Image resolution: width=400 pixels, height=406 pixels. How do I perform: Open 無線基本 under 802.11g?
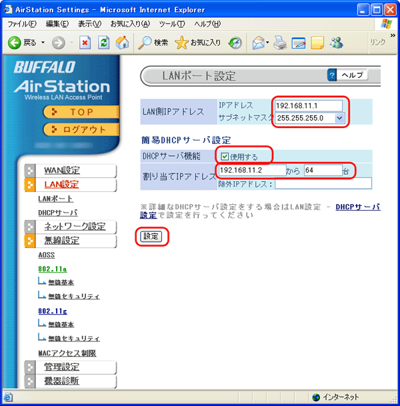pyautogui.click(x=61, y=325)
